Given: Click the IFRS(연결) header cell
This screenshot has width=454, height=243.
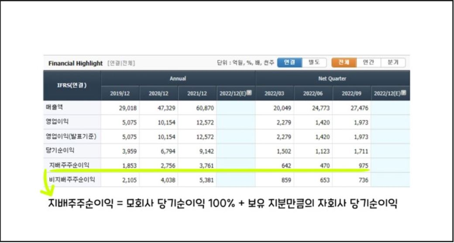Looking at the screenshot, I should click(x=72, y=86).
